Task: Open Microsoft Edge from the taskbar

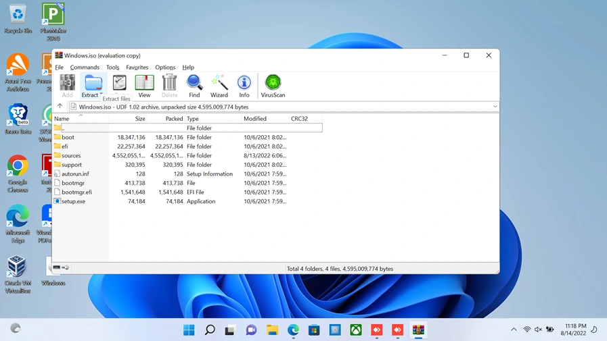Action: tap(294, 330)
